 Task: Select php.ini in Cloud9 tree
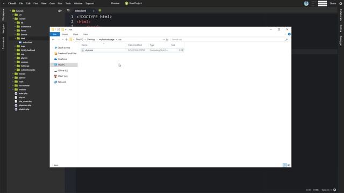[21, 98]
